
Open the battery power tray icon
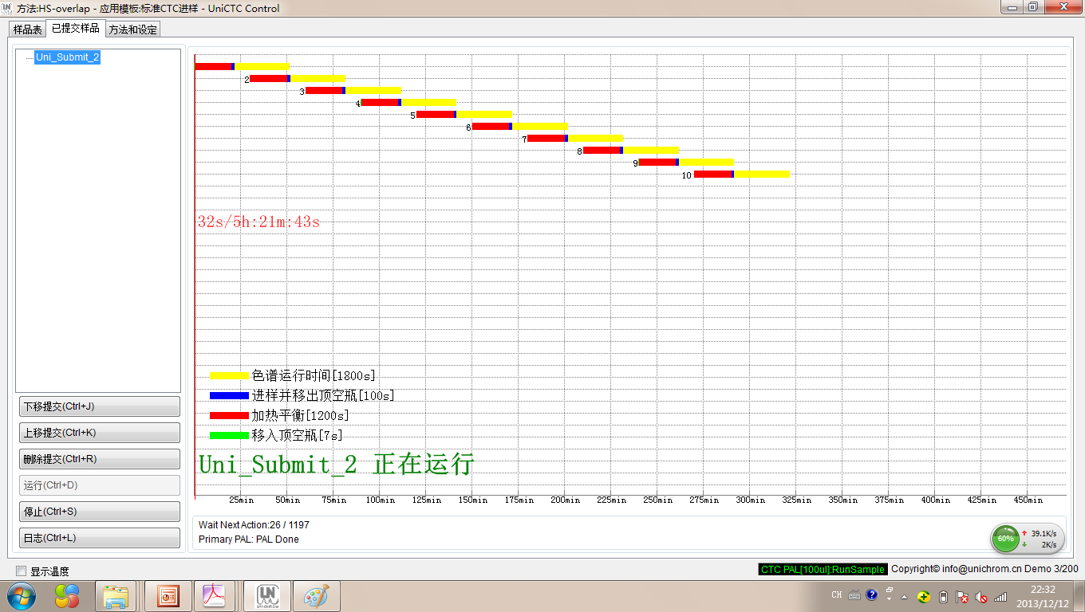click(x=943, y=596)
